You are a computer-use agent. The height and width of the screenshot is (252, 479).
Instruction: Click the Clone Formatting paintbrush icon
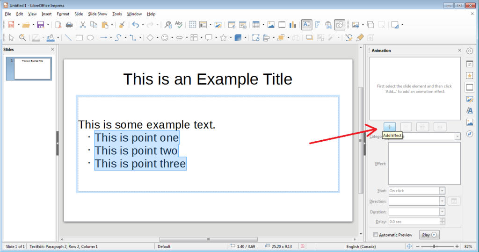click(122, 25)
